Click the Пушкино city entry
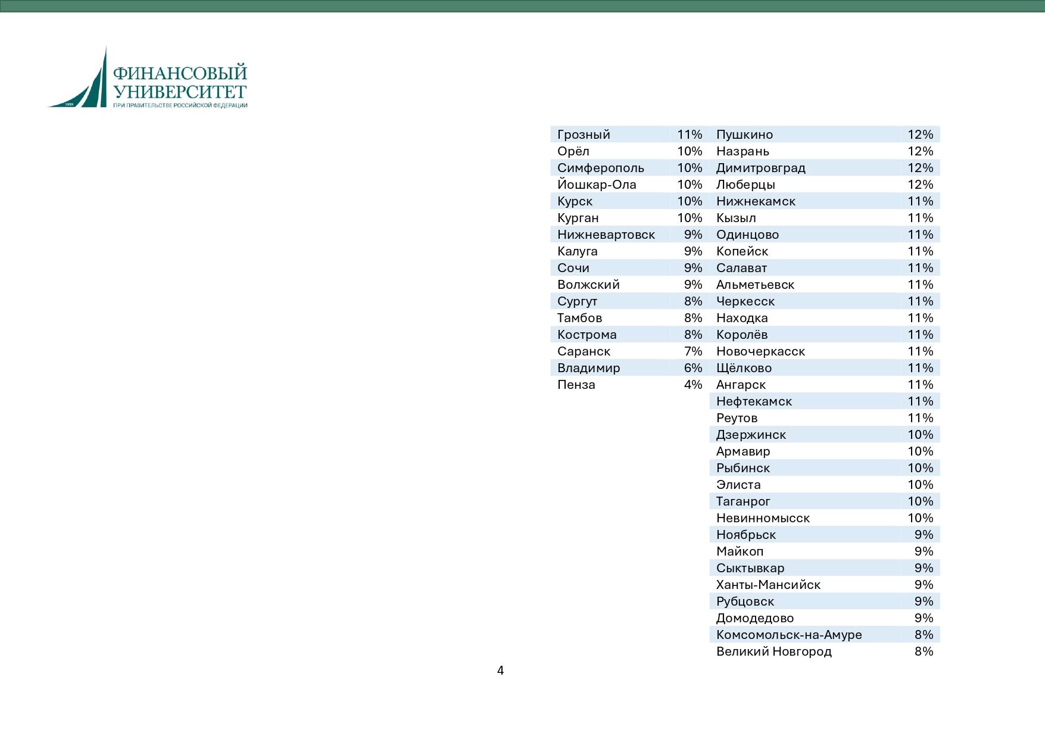 (x=744, y=135)
